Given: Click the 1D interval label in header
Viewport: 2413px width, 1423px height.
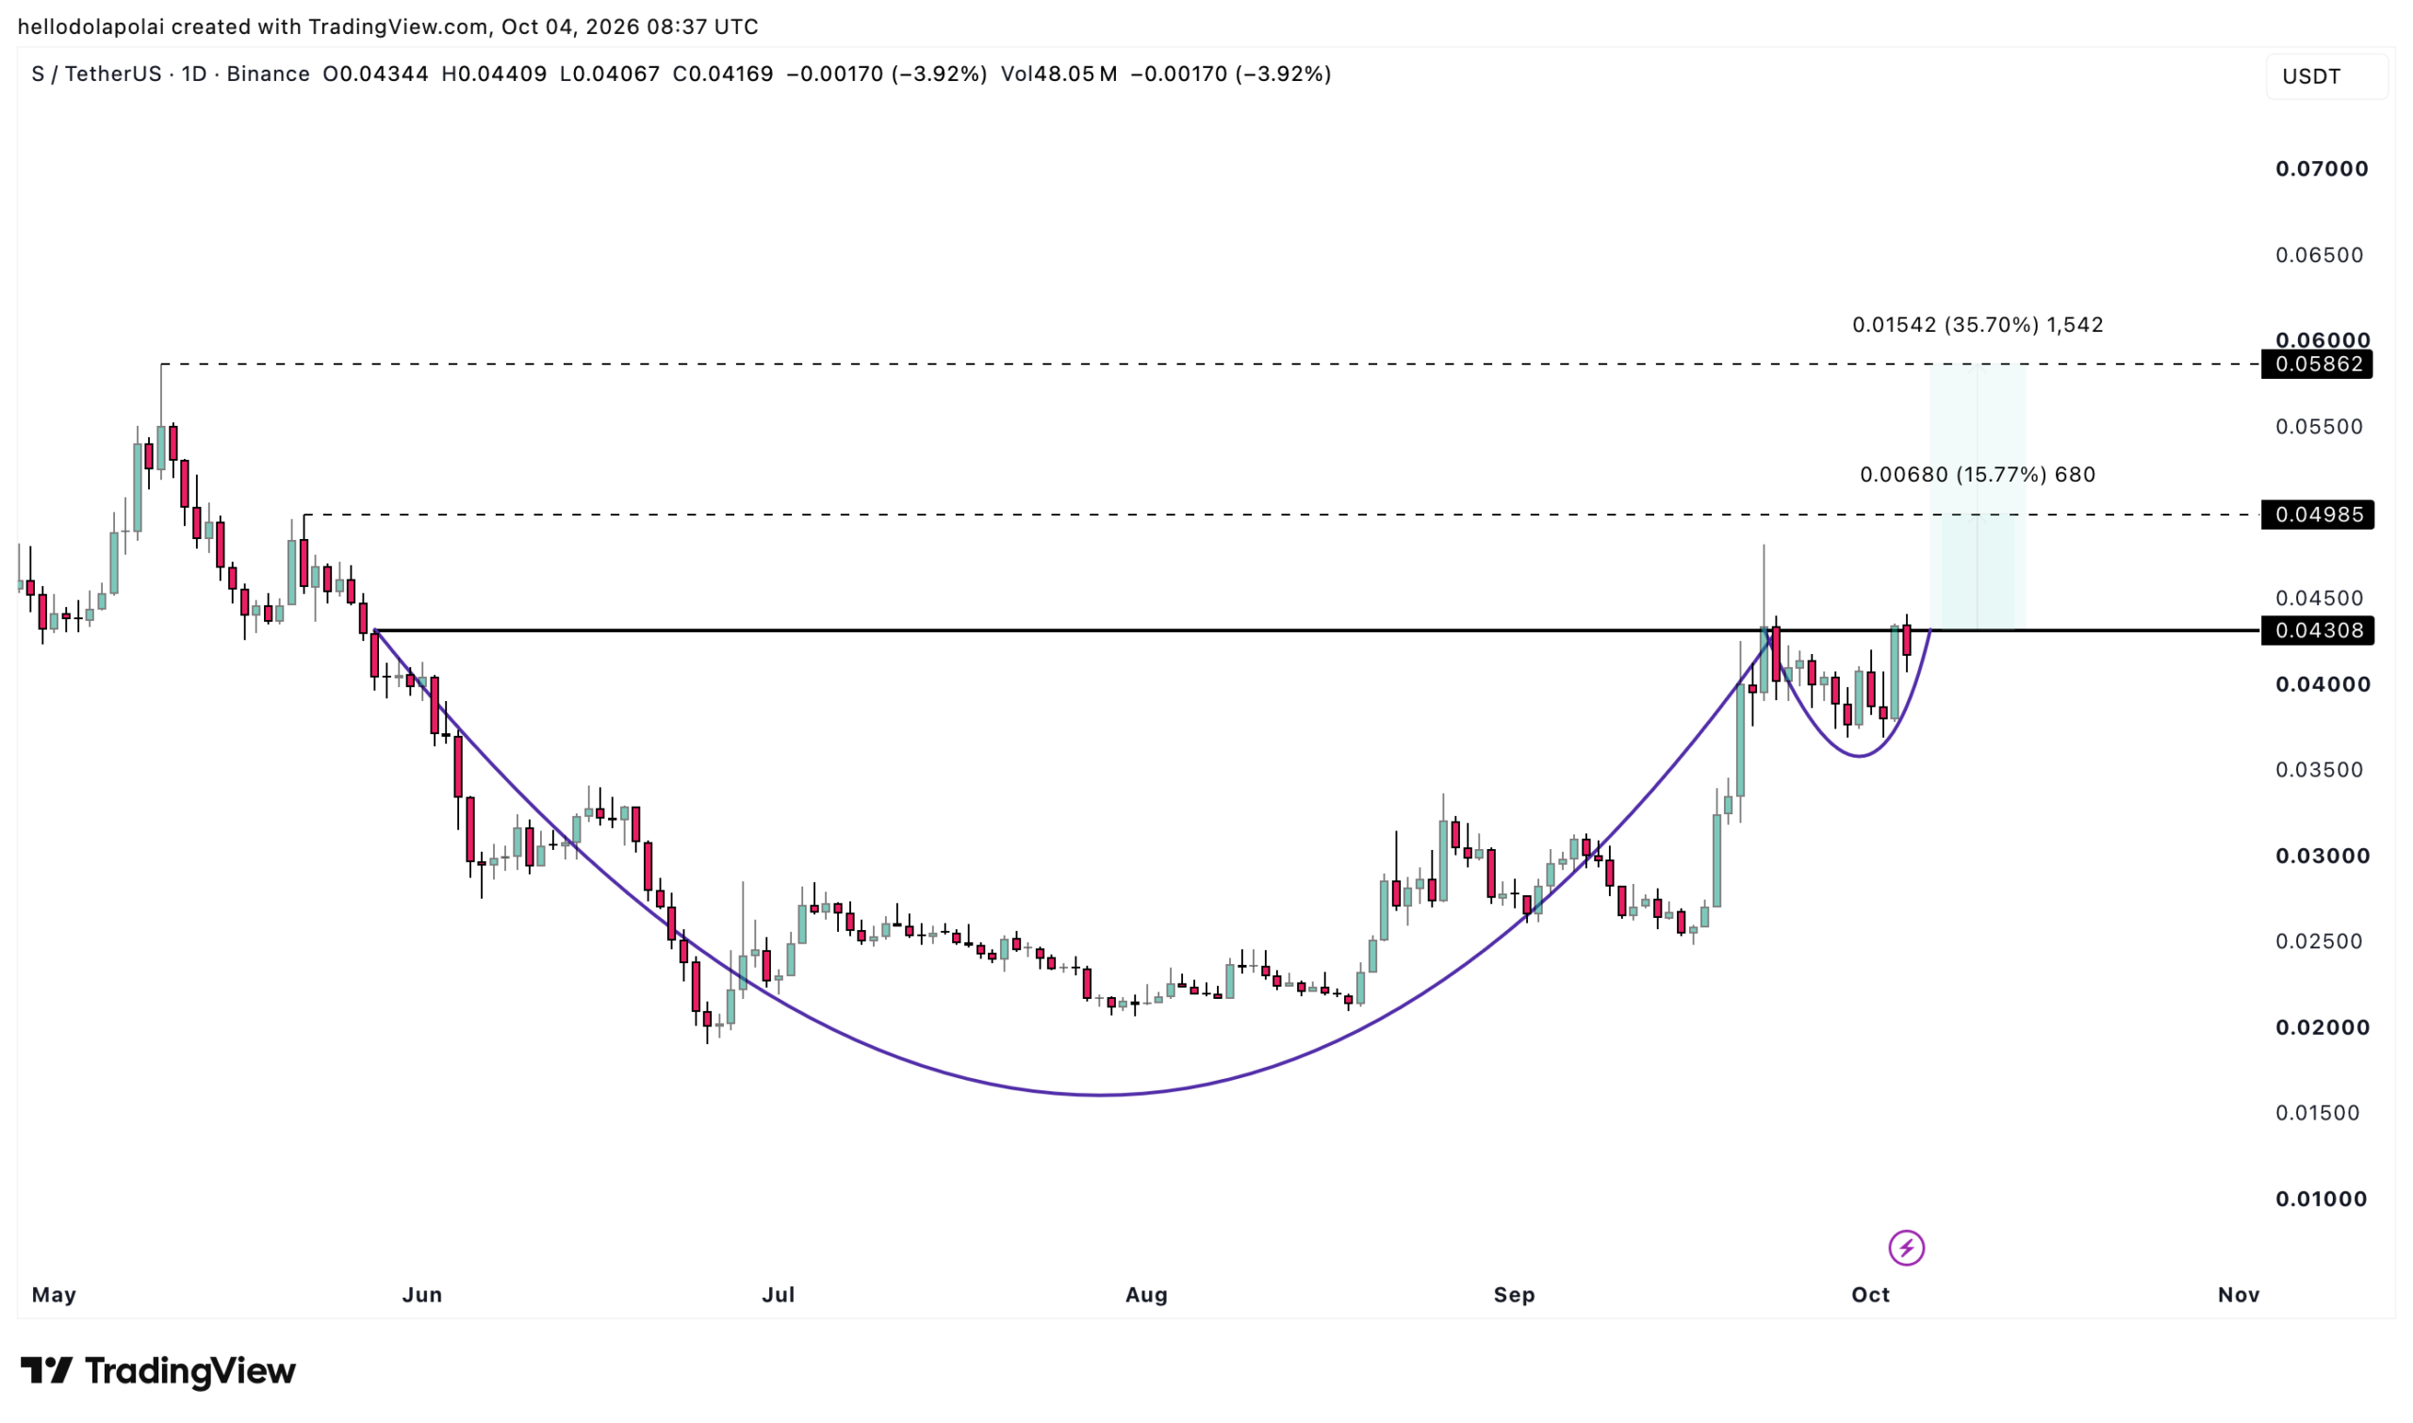Looking at the screenshot, I should 194,74.
